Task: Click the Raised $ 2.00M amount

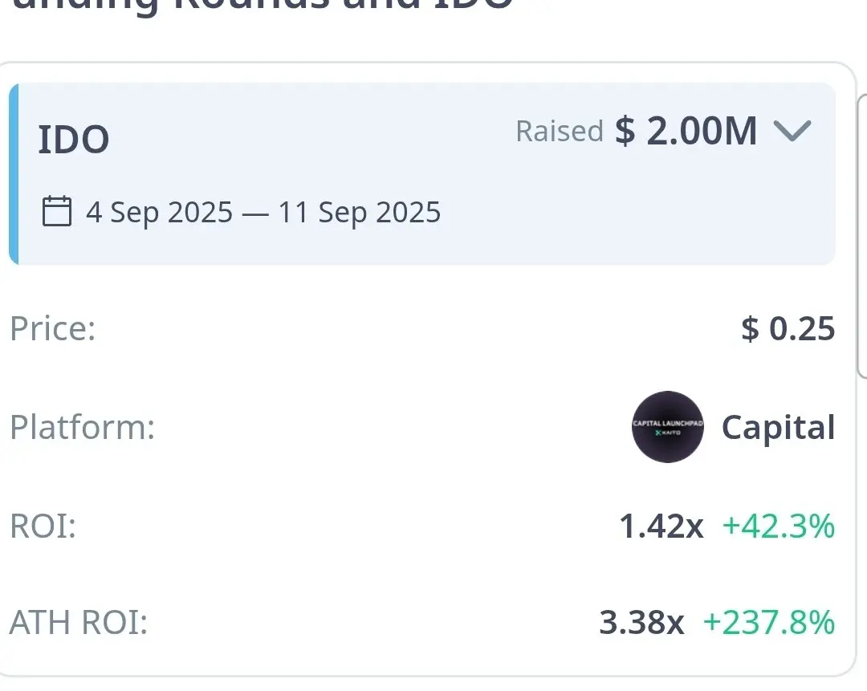Action: click(686, 131)
